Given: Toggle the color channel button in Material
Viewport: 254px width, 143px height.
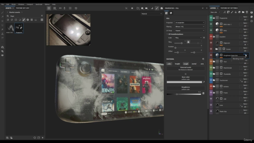Looking at the screenshot, I should click(x=169, y=64).
